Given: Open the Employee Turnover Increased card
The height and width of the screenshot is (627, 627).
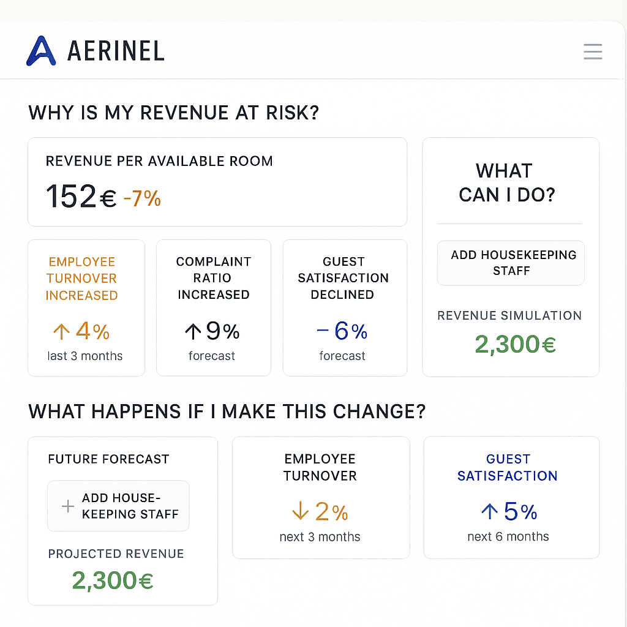Looking at the screenshot, I should [86, 307].
